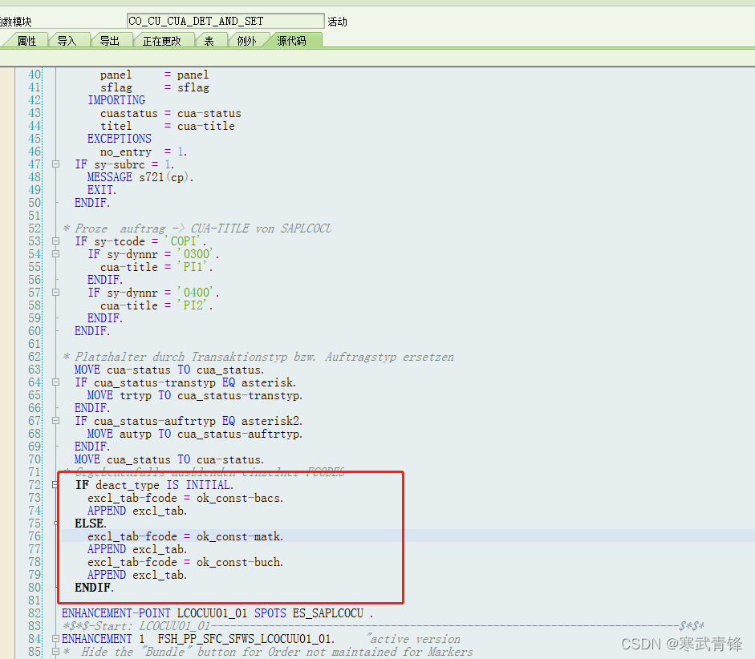
Task: Open the 正在更改 tab
Action: [162, 41]
